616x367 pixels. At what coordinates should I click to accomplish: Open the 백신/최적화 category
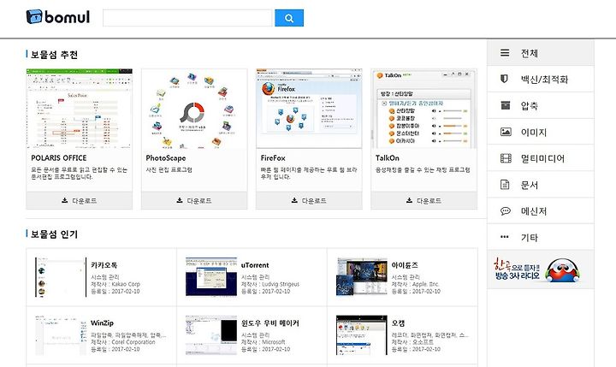541,79
